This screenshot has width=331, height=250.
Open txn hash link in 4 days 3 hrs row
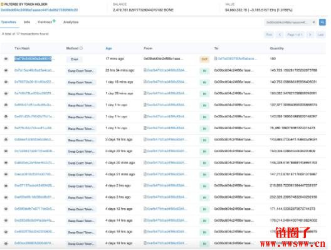pos(34,197)
